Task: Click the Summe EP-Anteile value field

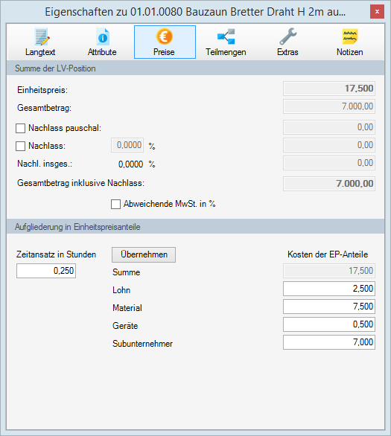Action: click(x=329, y=271)
